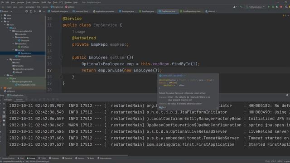Open the Dependencies tool window
The image size is (290, 163).
point(105,158)
